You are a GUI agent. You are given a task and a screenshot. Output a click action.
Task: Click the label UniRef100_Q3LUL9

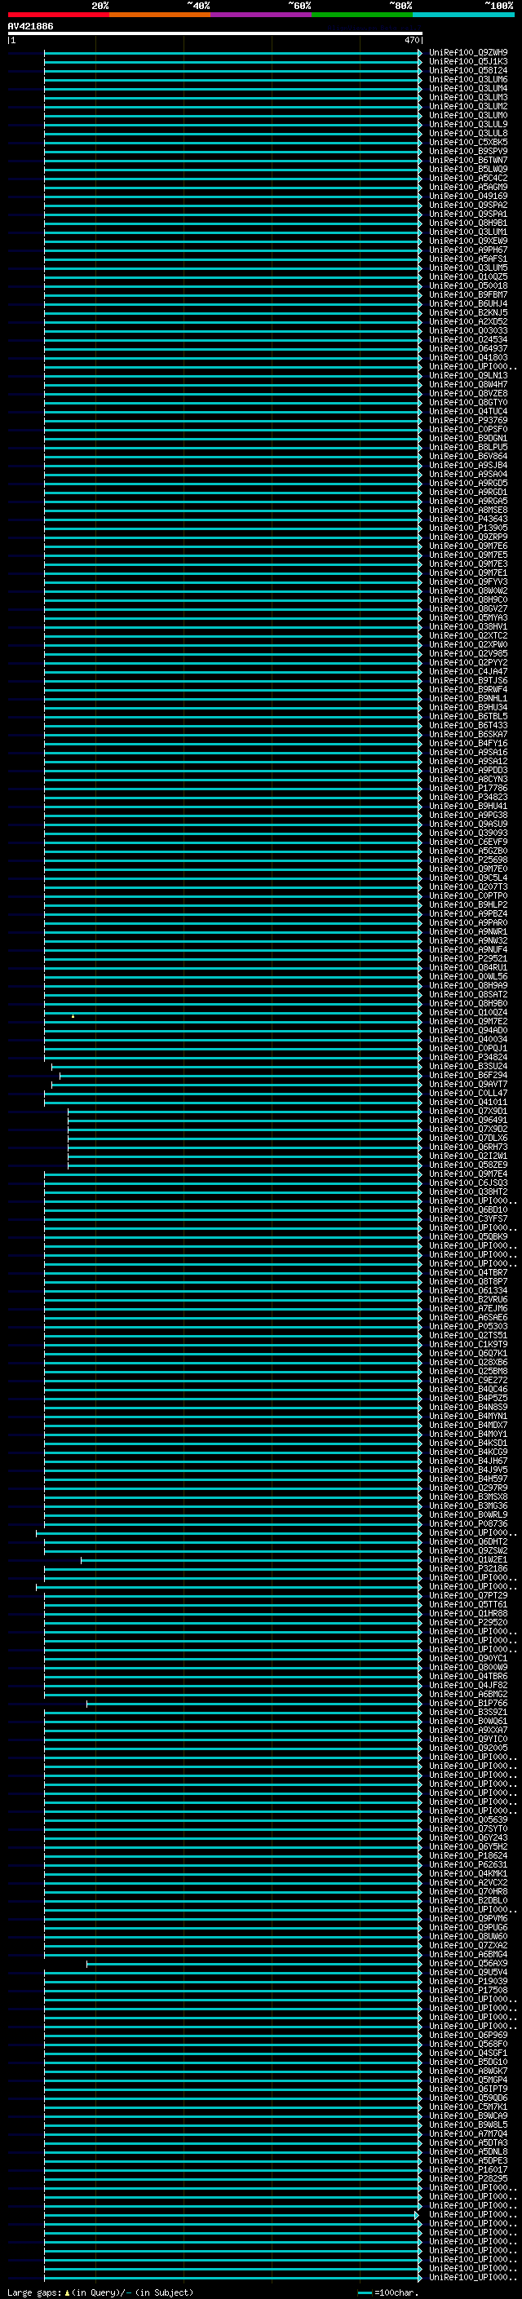468,124
